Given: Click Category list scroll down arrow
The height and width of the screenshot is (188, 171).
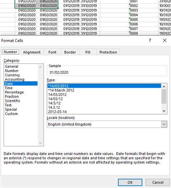Looking at the screenshot, I should pyautogui.click(x=40, y=143).
